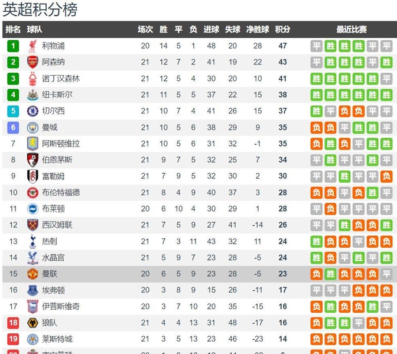Click the Liverpool club crest icon
Screen dimensions: 397x354
click(x=32, y=46)
